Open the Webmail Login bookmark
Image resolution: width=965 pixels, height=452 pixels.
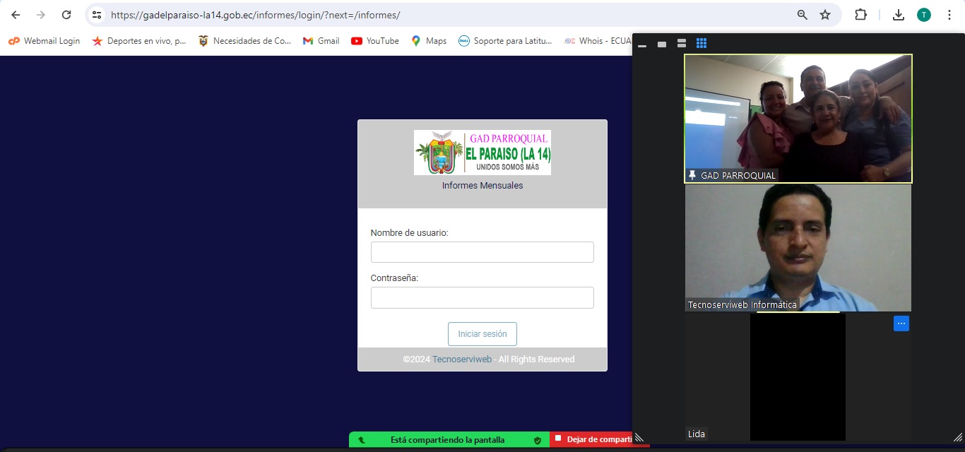(44, 41)
